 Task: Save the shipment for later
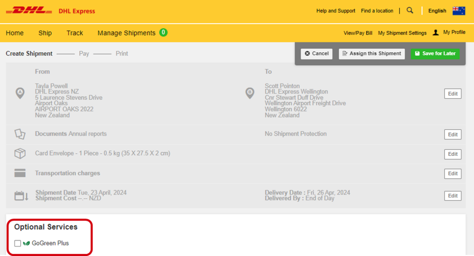(435, 54)
